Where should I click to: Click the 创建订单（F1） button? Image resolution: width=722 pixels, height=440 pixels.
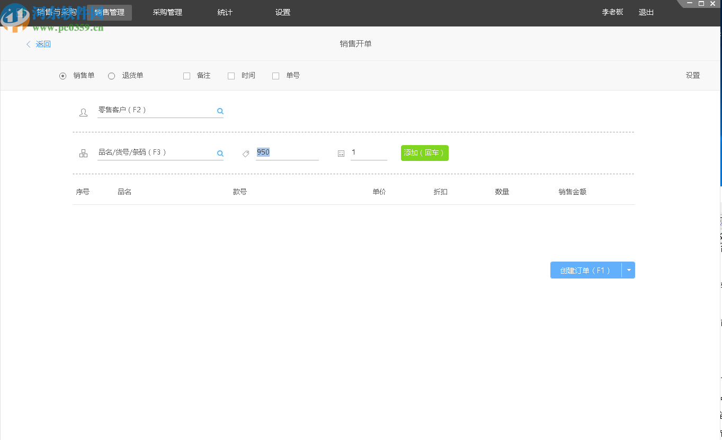tap(585, 270)
